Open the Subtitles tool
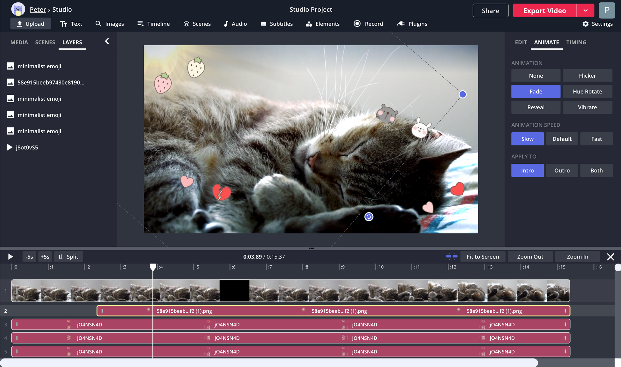621x367 pixels. 277,24
